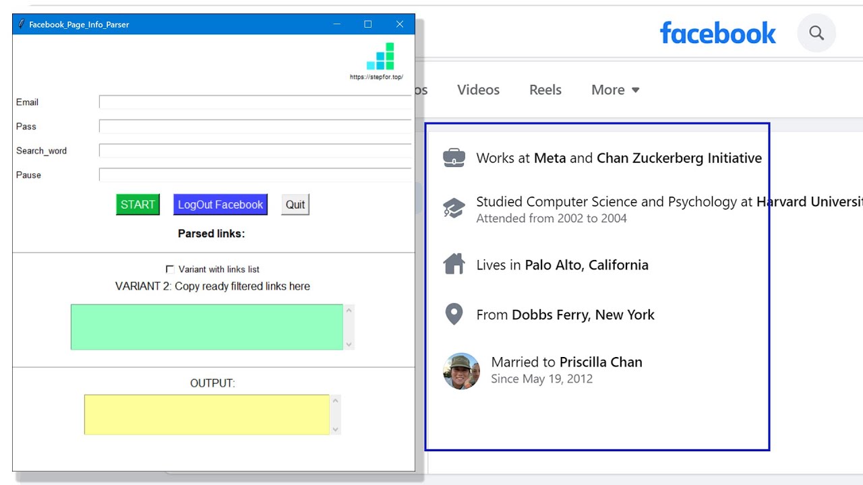Click the feather icon in title bar
Image resolution: width=863 pixels, height=485 pixels.
point(22,24)
